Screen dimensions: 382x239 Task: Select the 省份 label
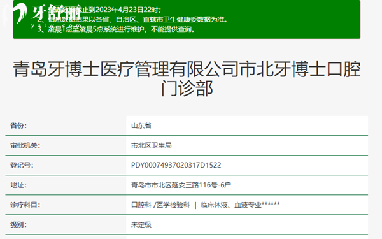point(18,126)
